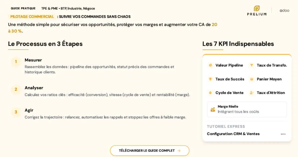Click the Prelium logo
The height and width of the screenshot is (157, 298).
pos(257,10)
